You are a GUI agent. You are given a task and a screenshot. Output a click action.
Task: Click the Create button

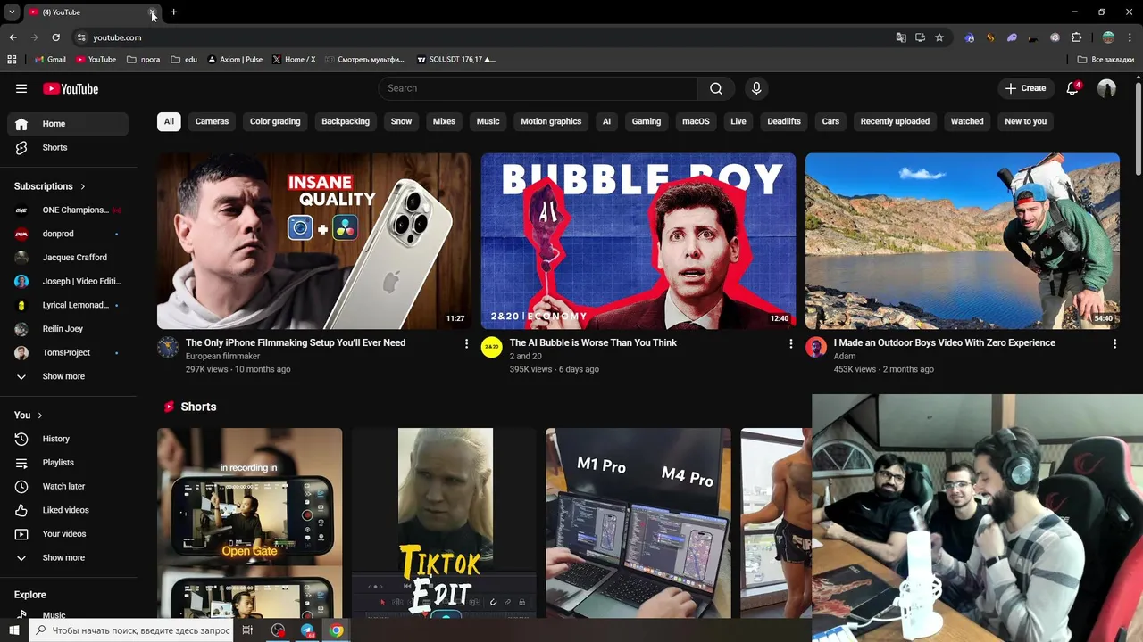coord(1025,88)
